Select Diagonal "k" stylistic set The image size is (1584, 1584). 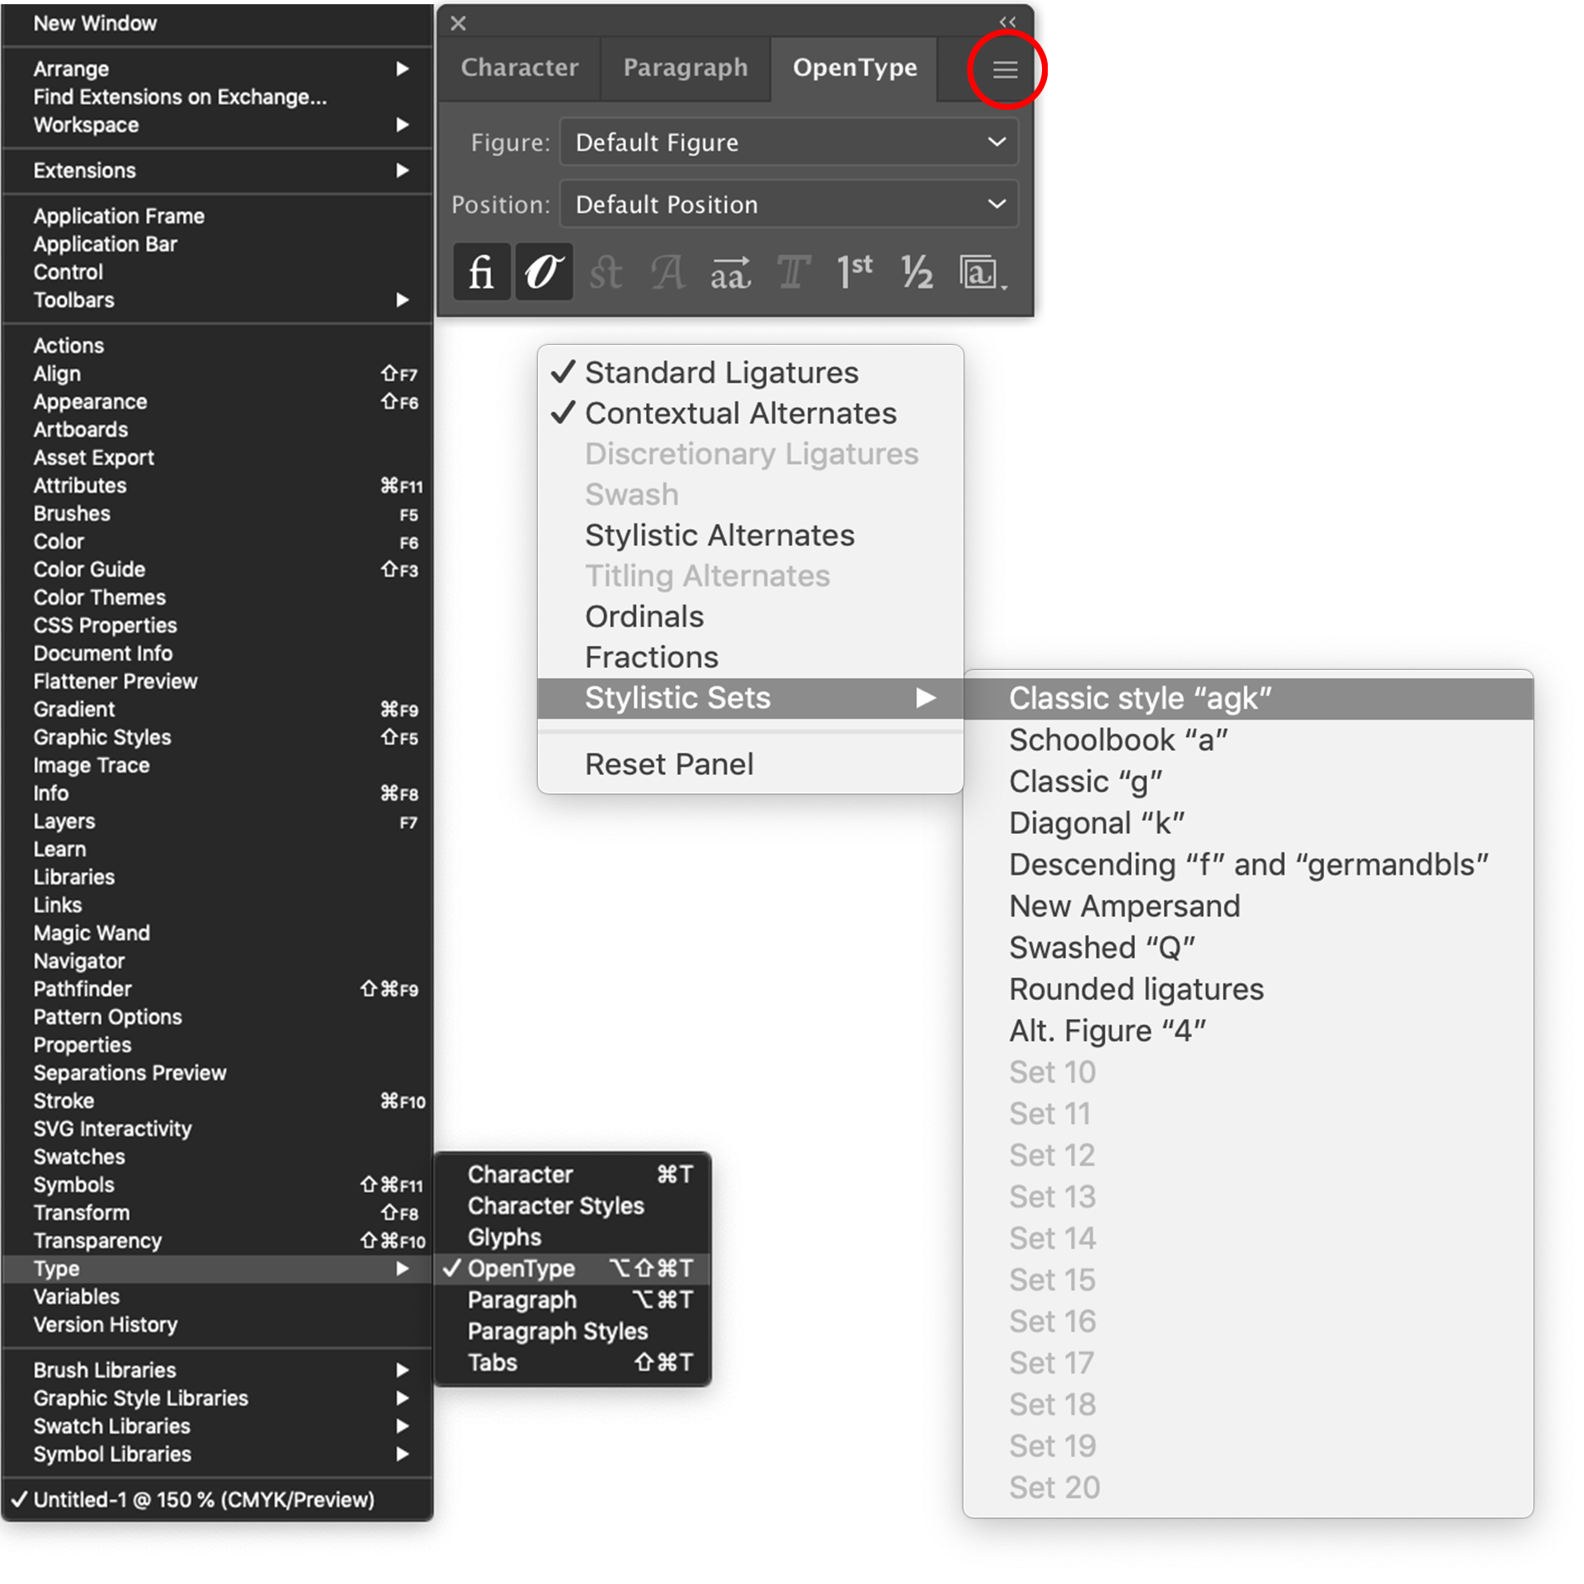click(x=1248, y=823)
